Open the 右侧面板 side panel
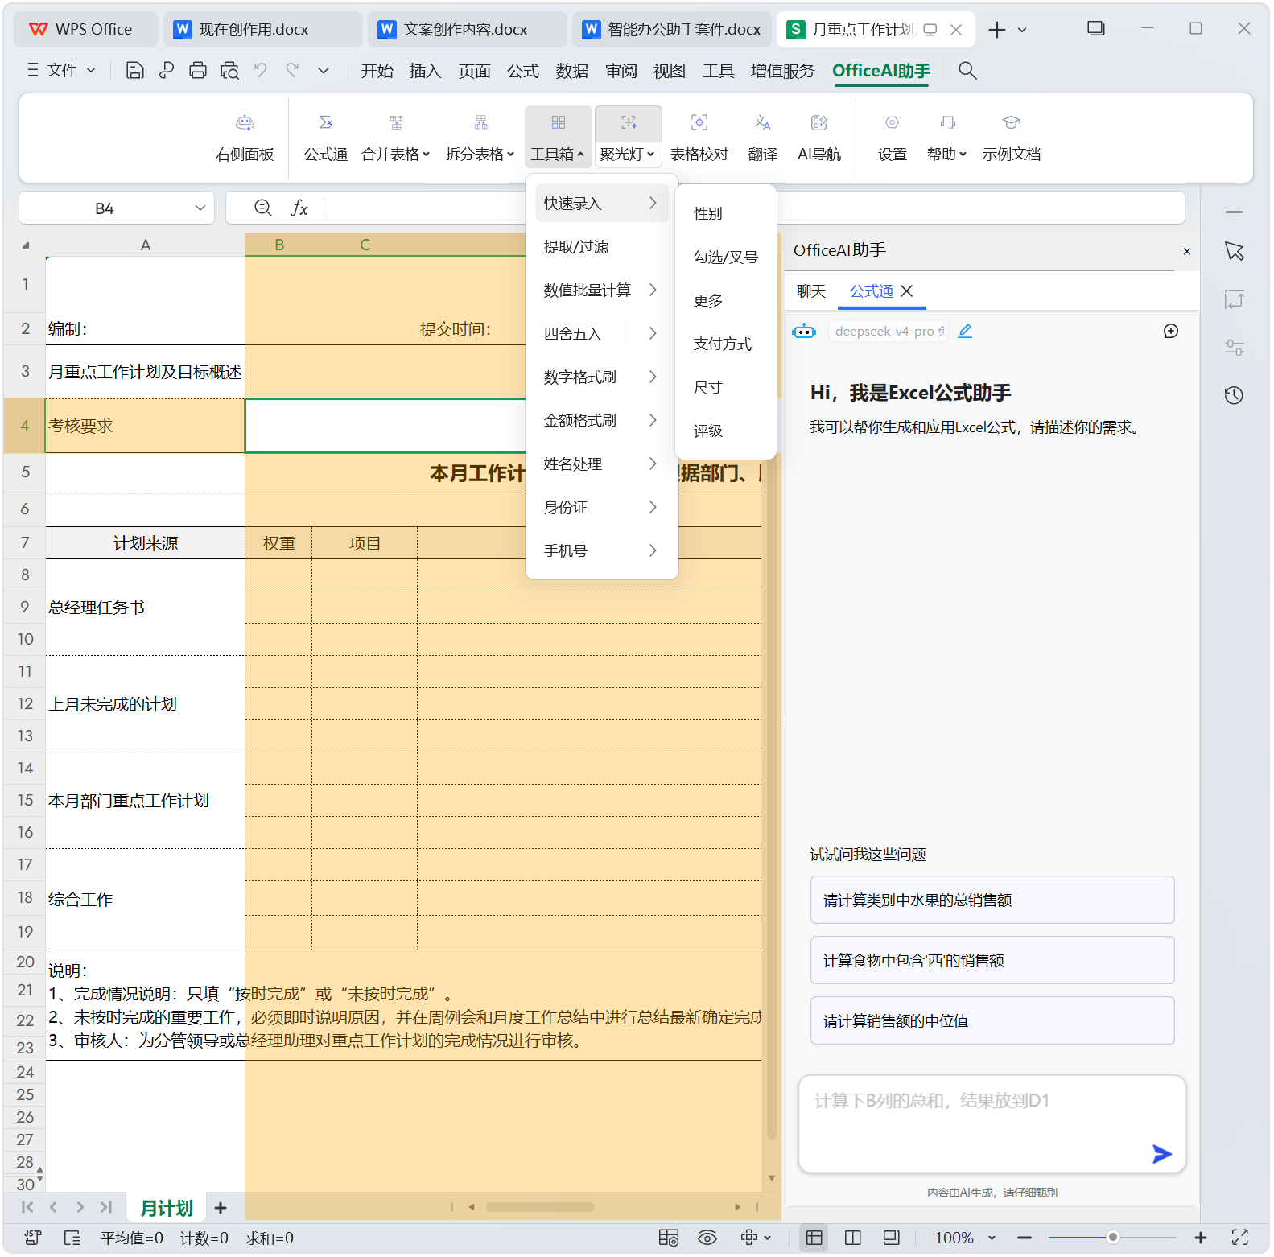 coord(245,138)
